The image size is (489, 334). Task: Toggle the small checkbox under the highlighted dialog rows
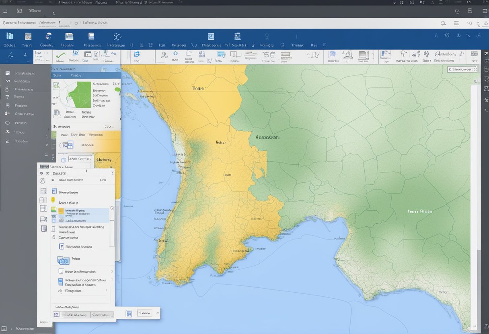coord(53,229)
